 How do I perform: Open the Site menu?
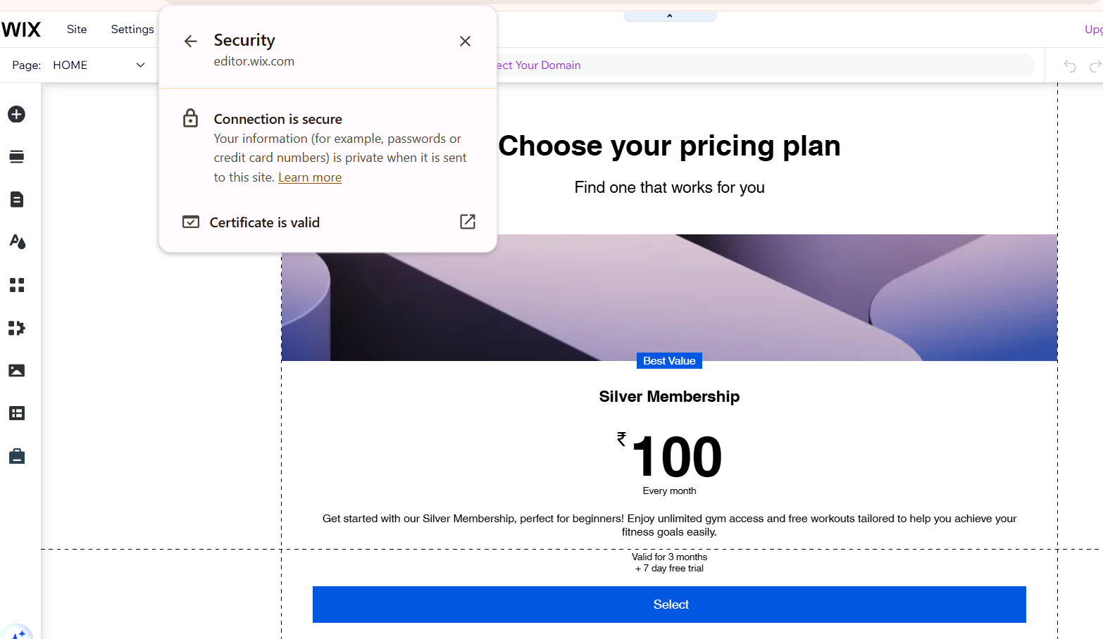[x=77, y=30]
